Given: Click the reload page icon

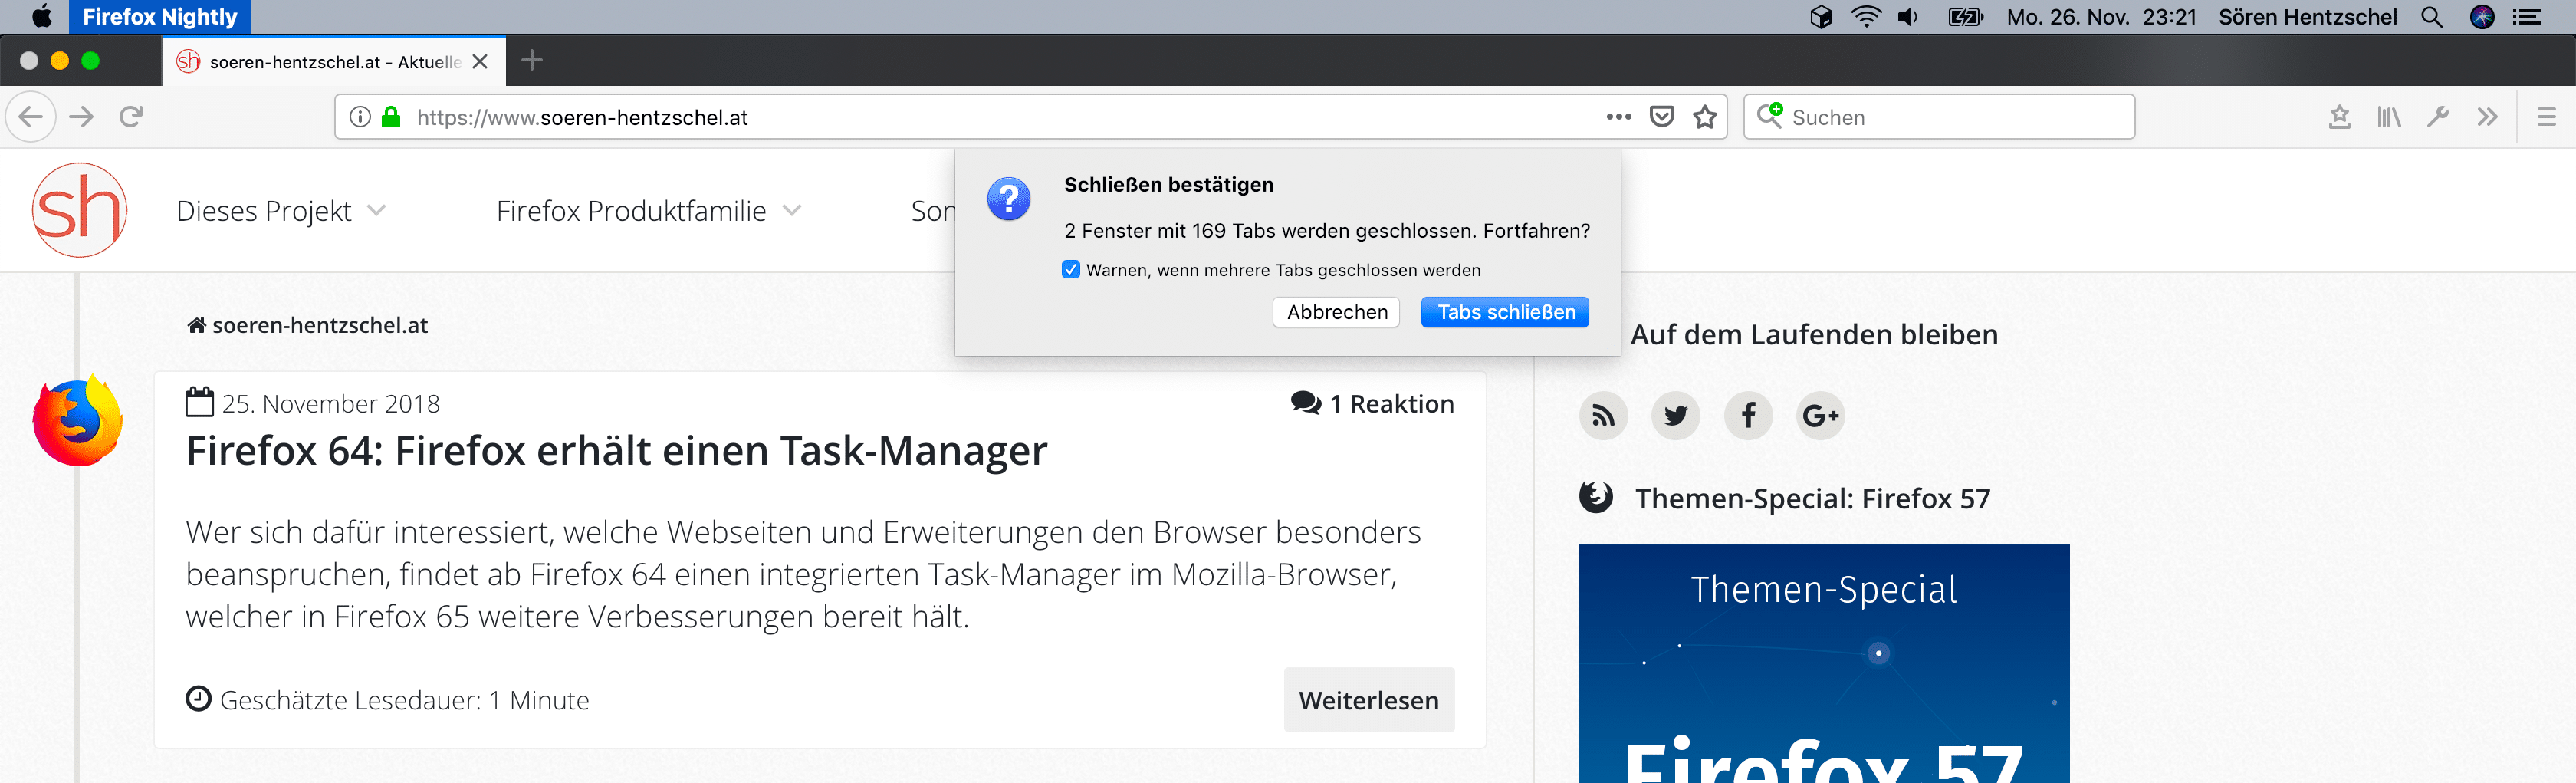Looking at the screenshot, I should pos(131,117).
